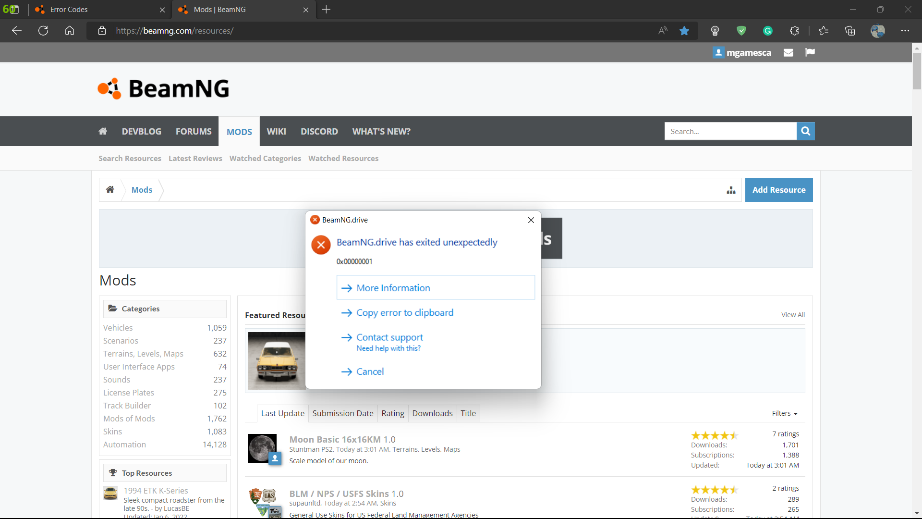Screen dimensions: 922x519
Task: Click More Information in error dialog
Action: tap(393, 288)
